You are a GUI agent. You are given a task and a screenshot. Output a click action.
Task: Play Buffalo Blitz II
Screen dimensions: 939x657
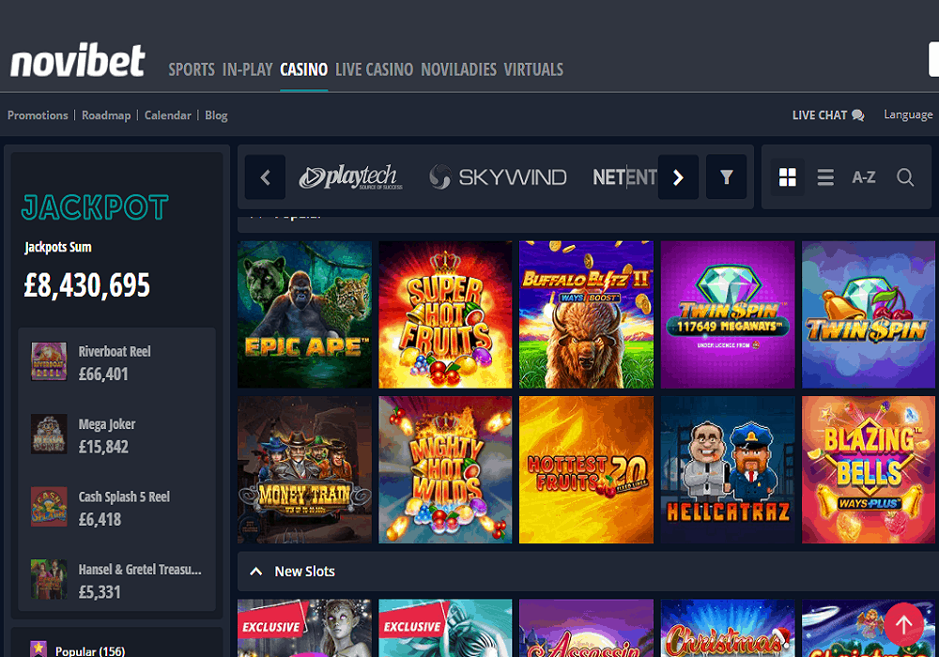(586, 314)
